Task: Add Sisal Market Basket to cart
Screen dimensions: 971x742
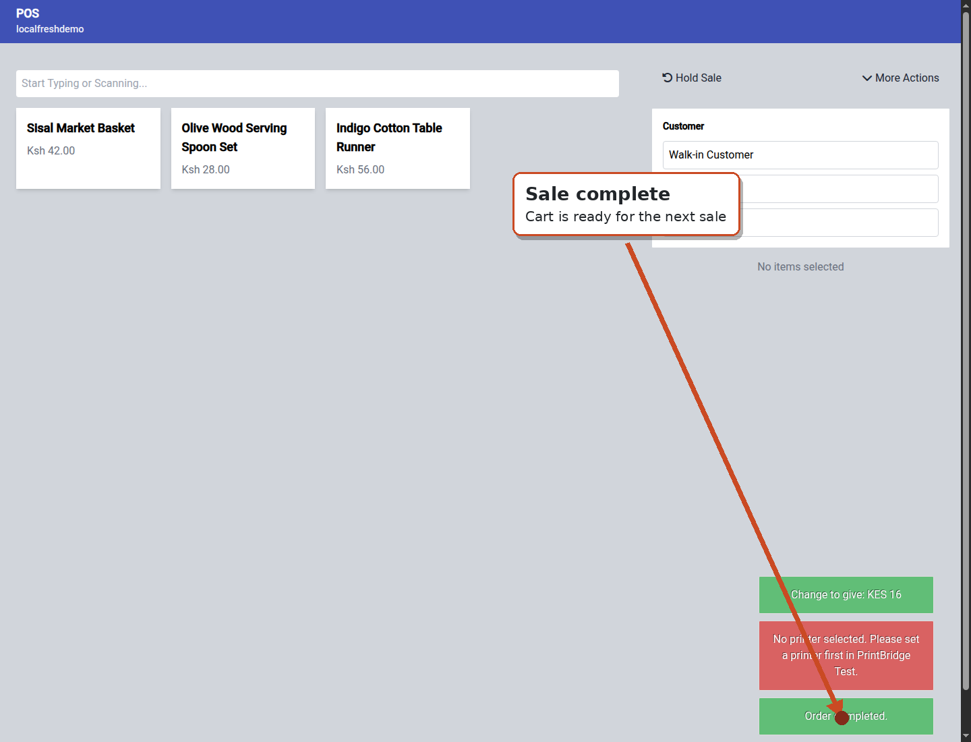Action: pos(88,148)
